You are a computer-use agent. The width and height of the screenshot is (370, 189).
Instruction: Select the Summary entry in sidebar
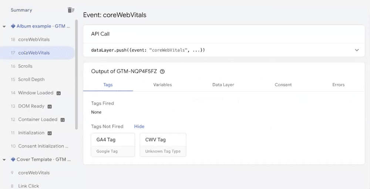click(x=21, y=10)
